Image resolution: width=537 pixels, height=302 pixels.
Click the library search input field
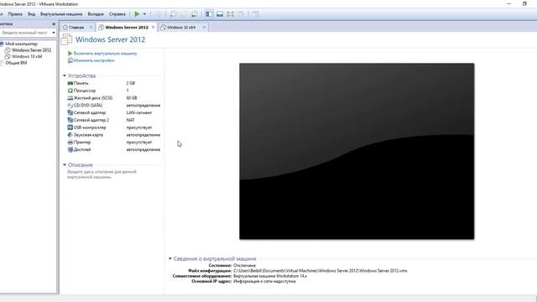(25, 33)
